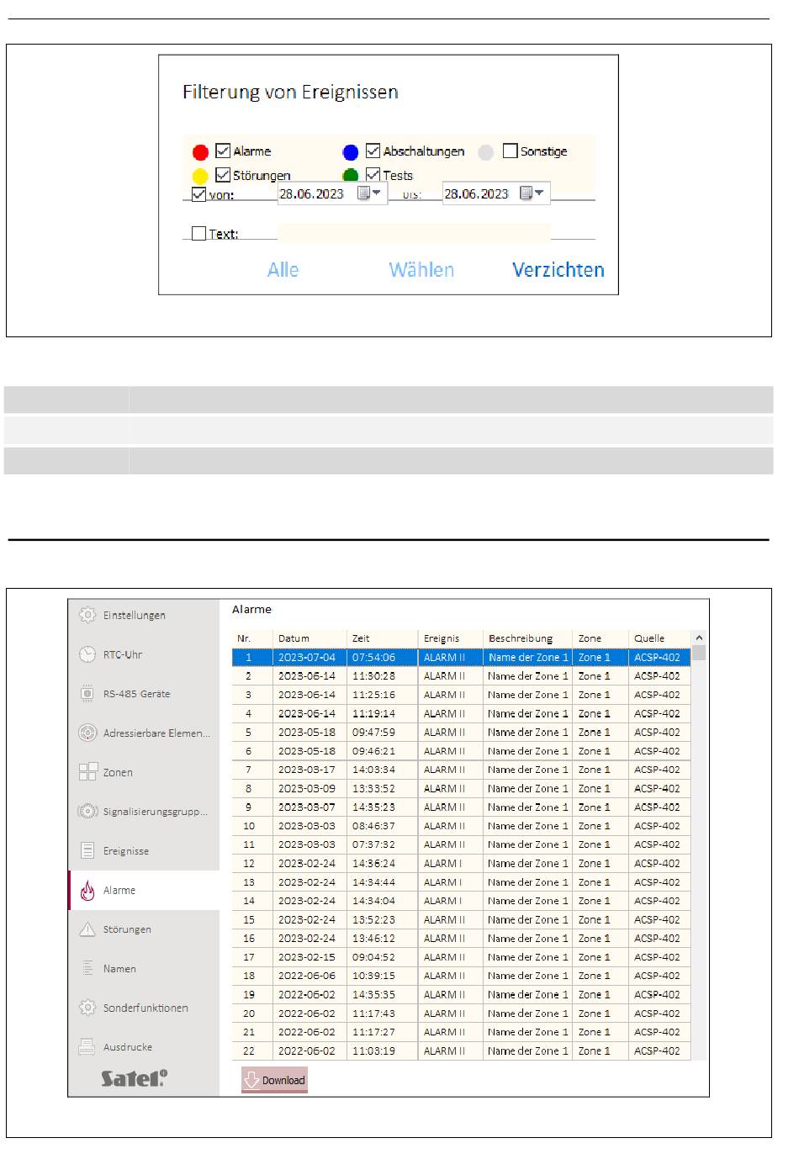Click the Wählen button

pyautogui.click(x=421, y=270)
